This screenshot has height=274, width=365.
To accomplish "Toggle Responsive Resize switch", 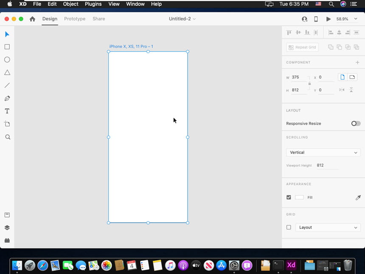I will coord(356,124).
